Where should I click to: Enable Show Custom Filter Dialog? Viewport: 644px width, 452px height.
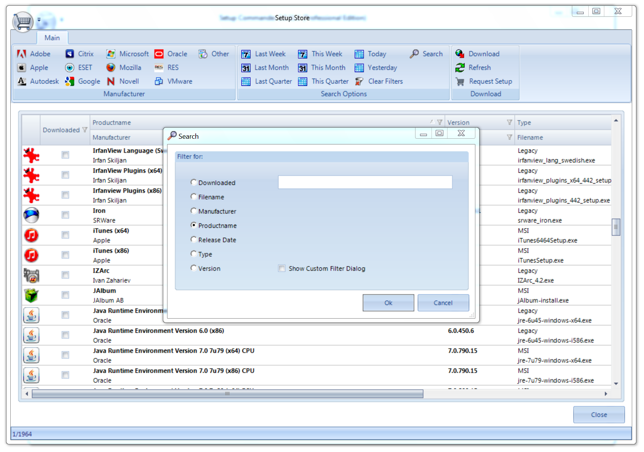[x=282, y=268]
